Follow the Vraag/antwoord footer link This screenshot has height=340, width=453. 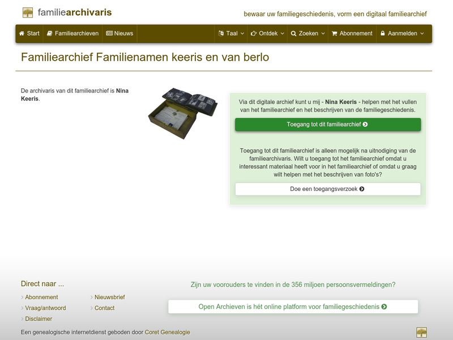click(45, 308)
